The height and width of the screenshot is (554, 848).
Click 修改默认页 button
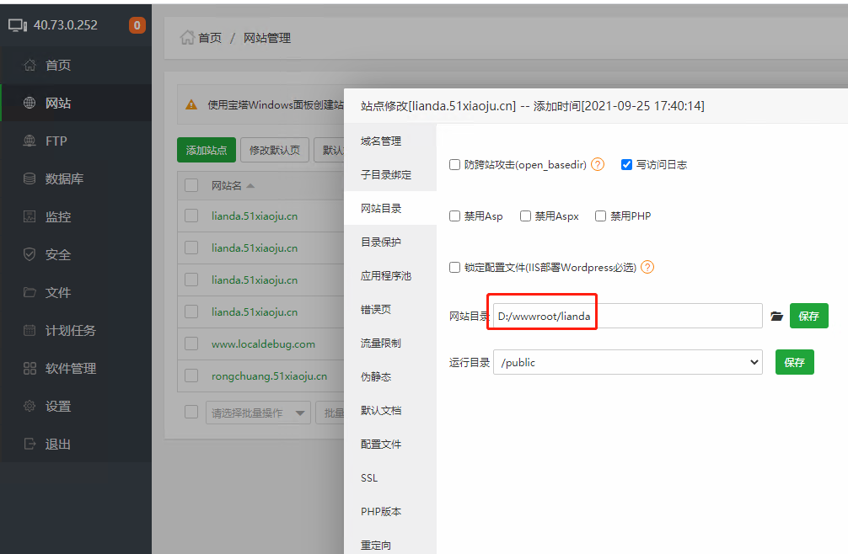(275, 150)
